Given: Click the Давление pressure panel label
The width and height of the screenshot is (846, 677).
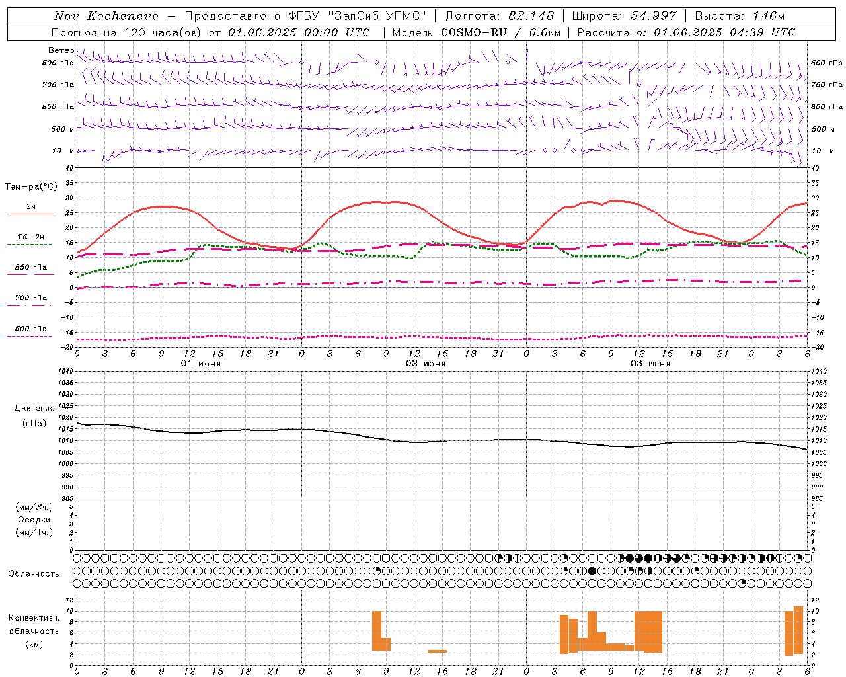Looking at the screenshot, I should tap(34, 409).
